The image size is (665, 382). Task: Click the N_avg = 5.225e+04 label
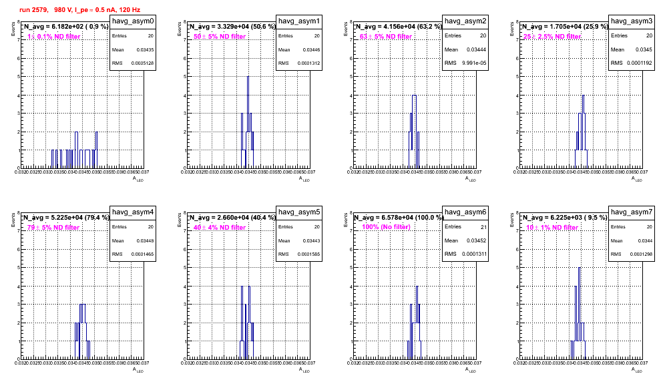coord(65,217)
